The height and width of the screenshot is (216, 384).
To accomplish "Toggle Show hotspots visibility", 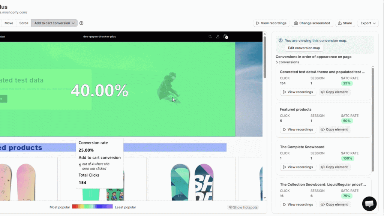I will coord(243,207).
